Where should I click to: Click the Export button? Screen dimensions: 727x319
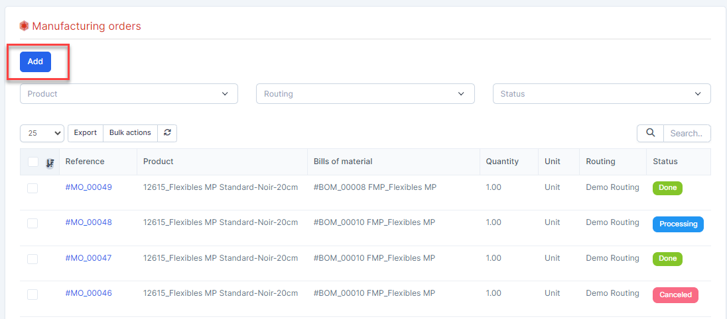(85, 133)
